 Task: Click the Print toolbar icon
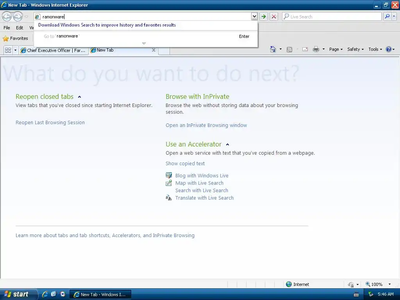click(316, 49)
